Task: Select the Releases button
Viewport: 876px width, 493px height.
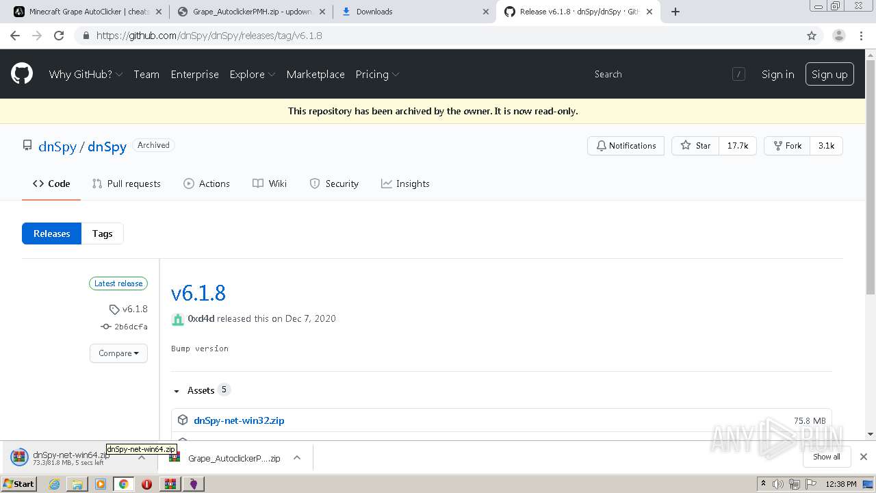Action: click(52, 233)
